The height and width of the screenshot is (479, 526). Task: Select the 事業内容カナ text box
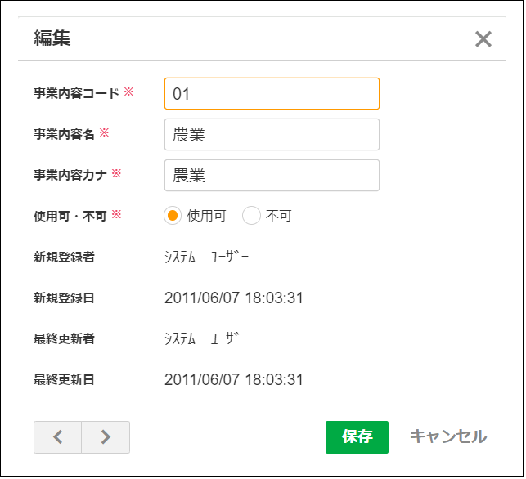click(272, 175)
